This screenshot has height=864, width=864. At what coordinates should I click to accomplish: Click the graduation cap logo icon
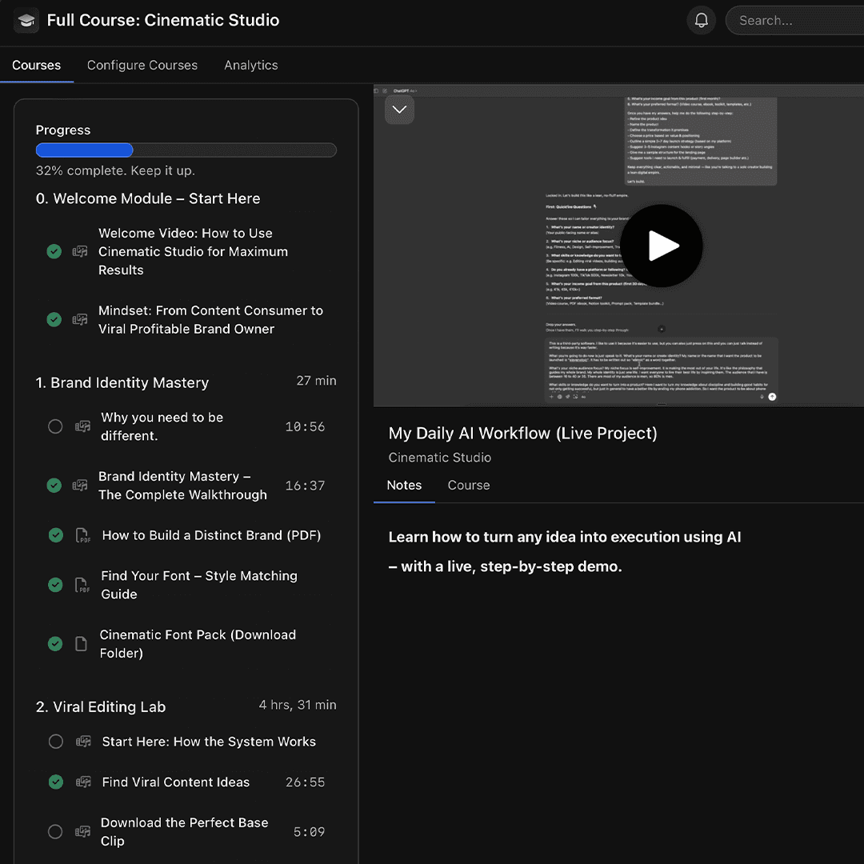click(26, 20)
